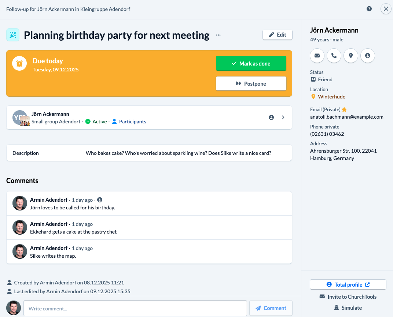This screenshot has height=317, width=393.
Task: Click the email envelope icon for Jörn
Action: (x=317, y=56)
